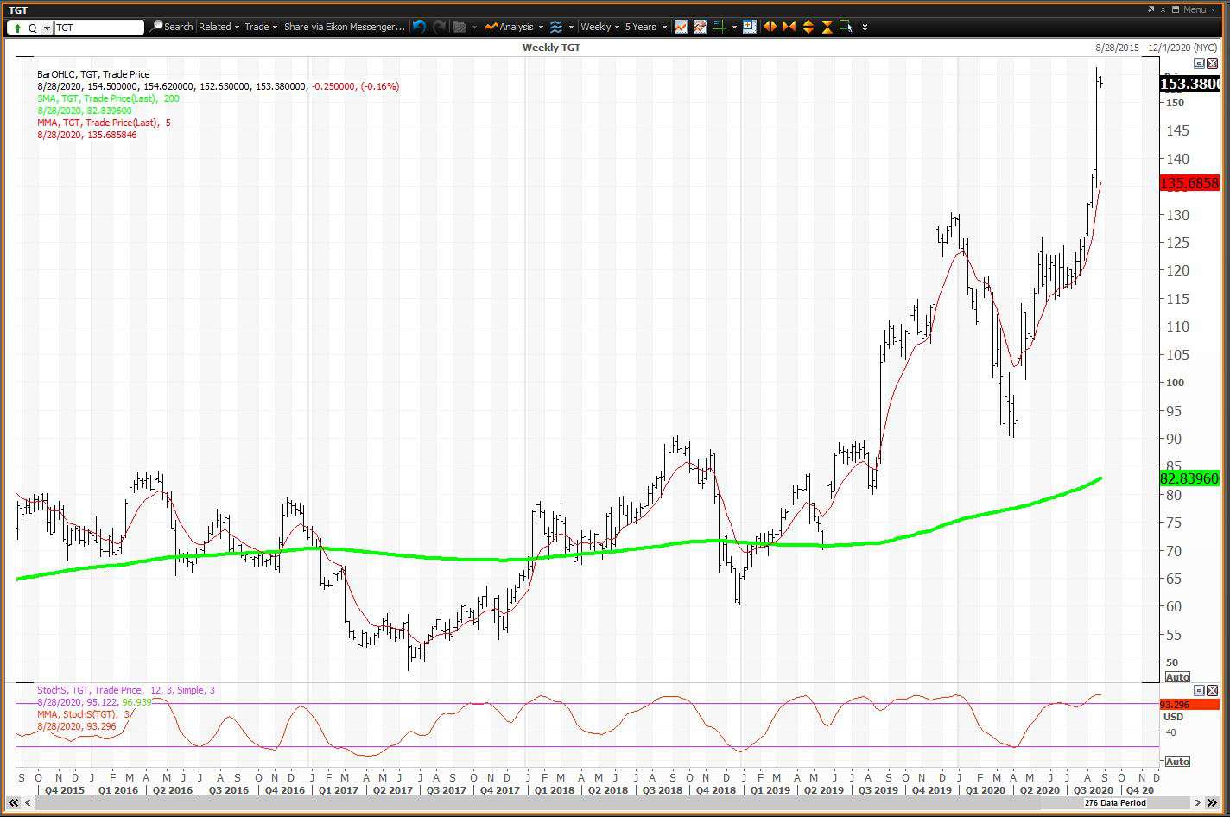Click the window layout icon beside Menu
This screenshot has width=1230, height=817.
coord(1176,9)
